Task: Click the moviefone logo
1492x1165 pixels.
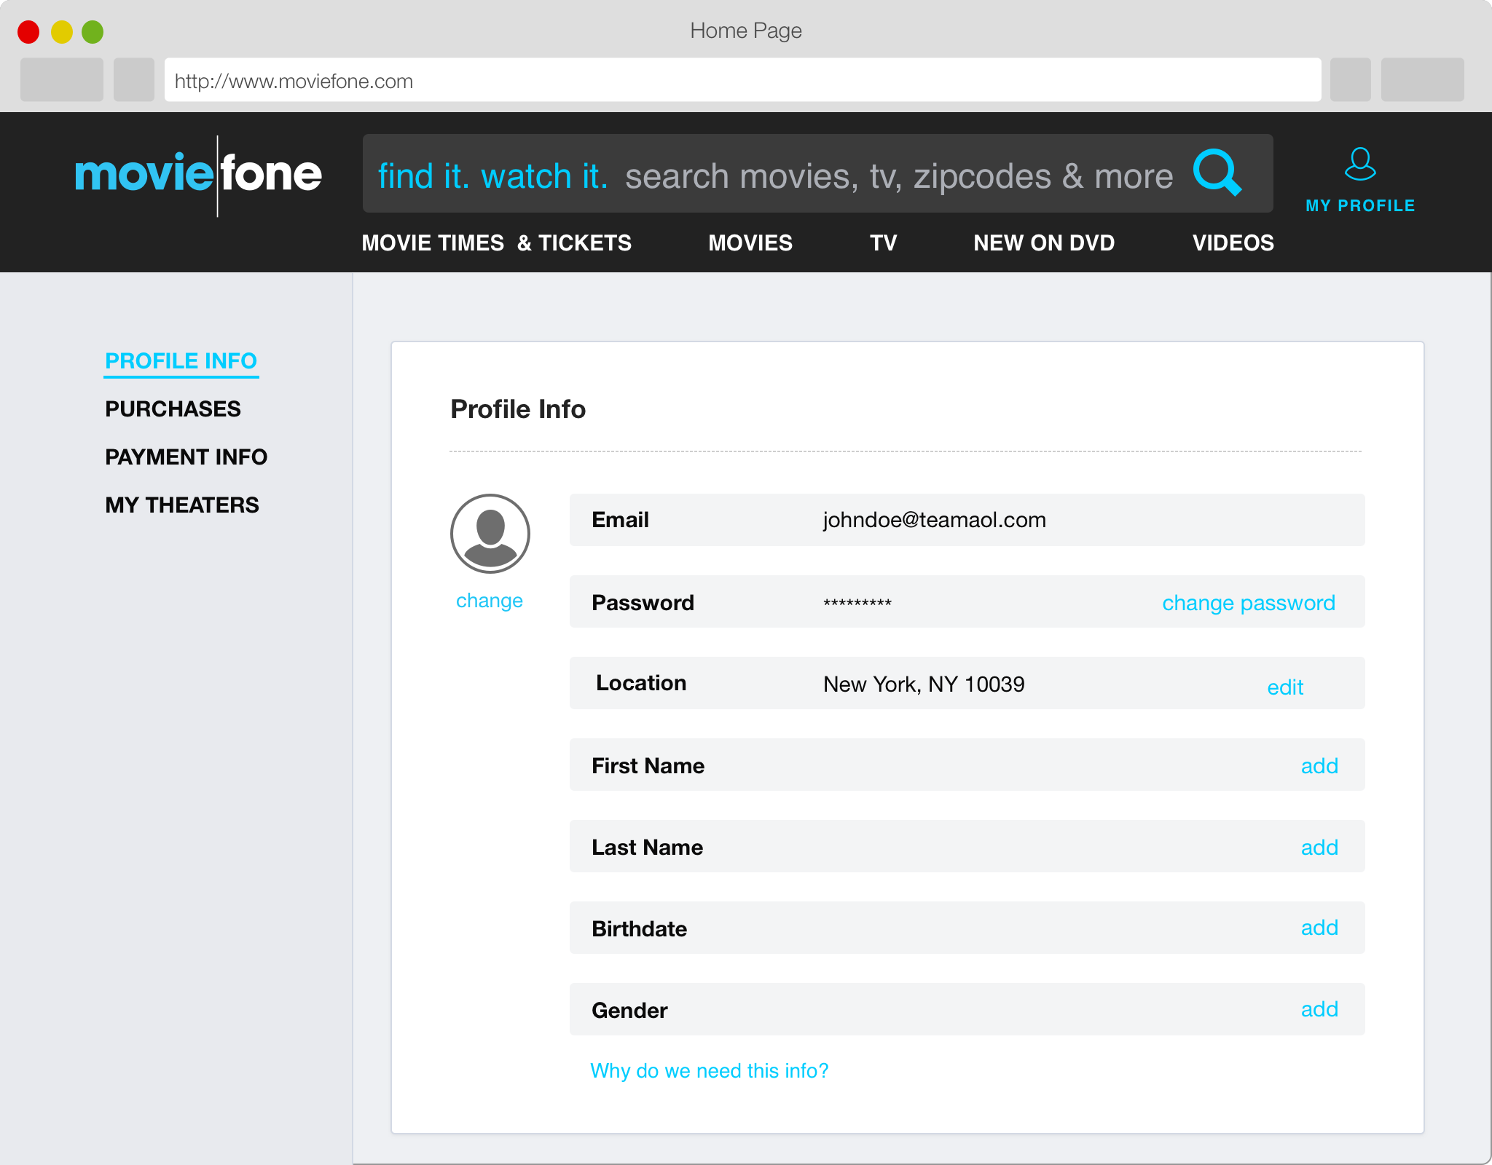Action: 198,175
